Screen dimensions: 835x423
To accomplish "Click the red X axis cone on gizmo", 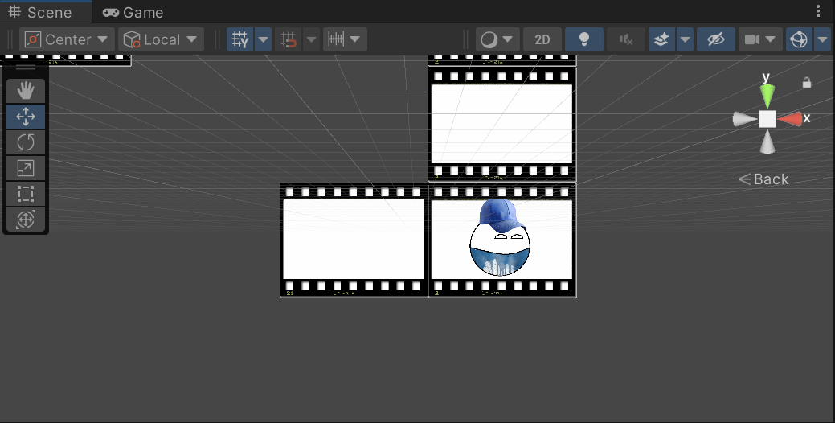I will pos(791,119).
